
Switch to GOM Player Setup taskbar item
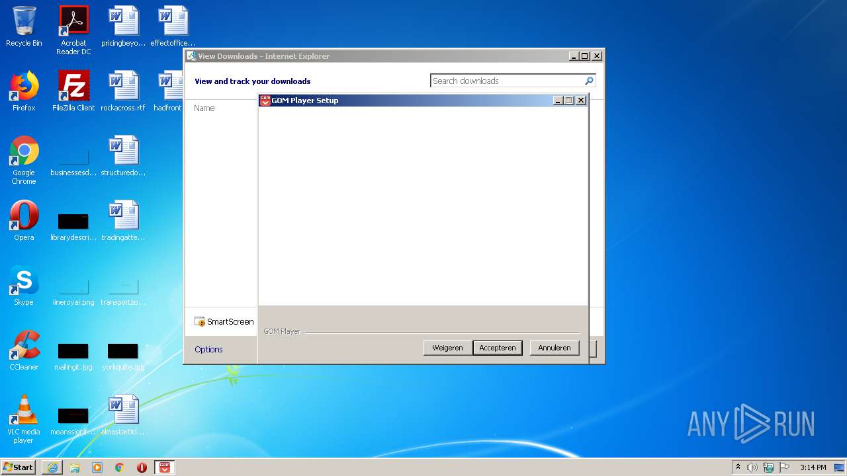165,467
